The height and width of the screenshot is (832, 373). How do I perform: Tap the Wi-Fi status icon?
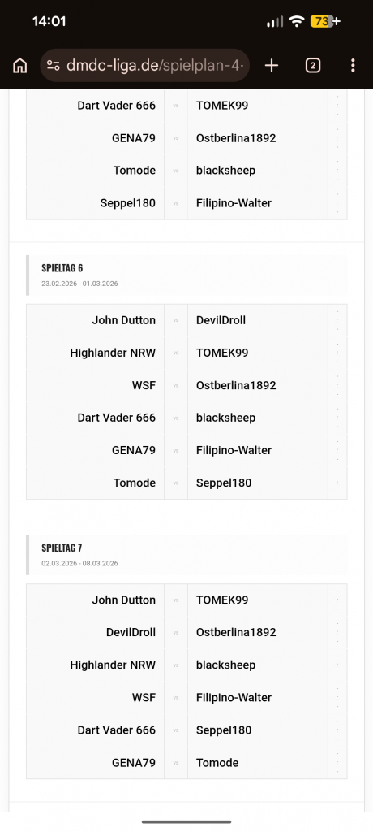pos(298,21)
